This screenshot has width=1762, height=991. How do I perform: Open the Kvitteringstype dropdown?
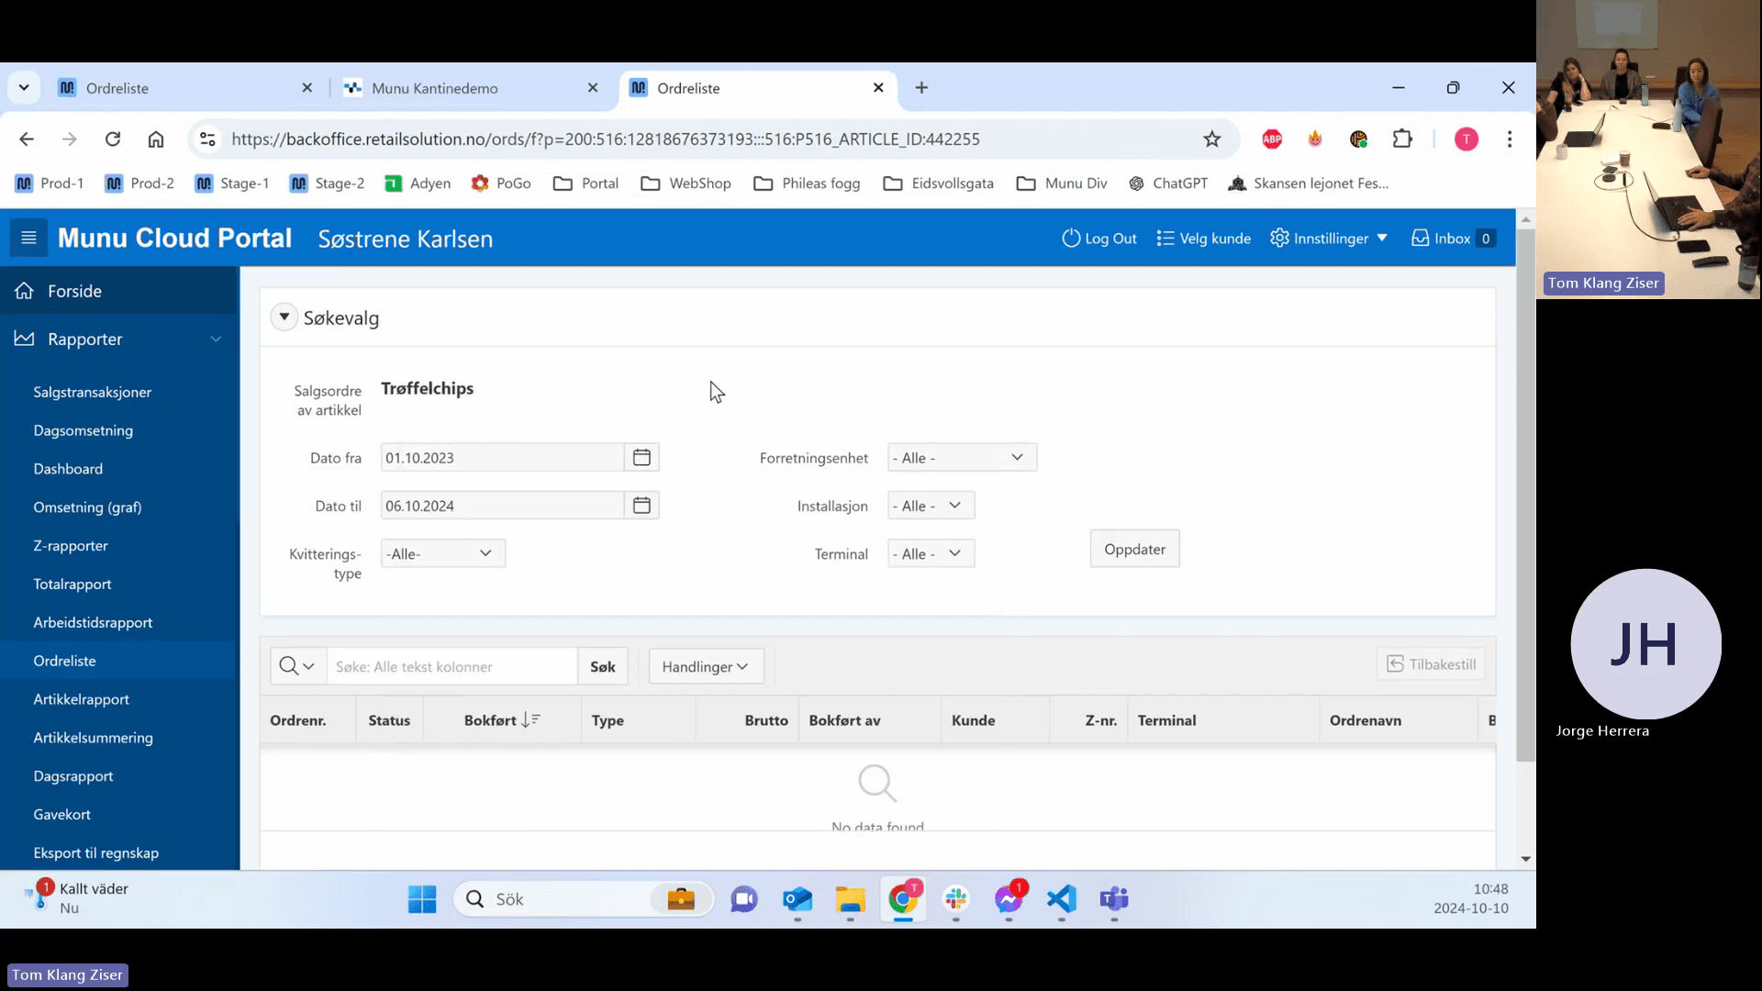tap(442, 553)
